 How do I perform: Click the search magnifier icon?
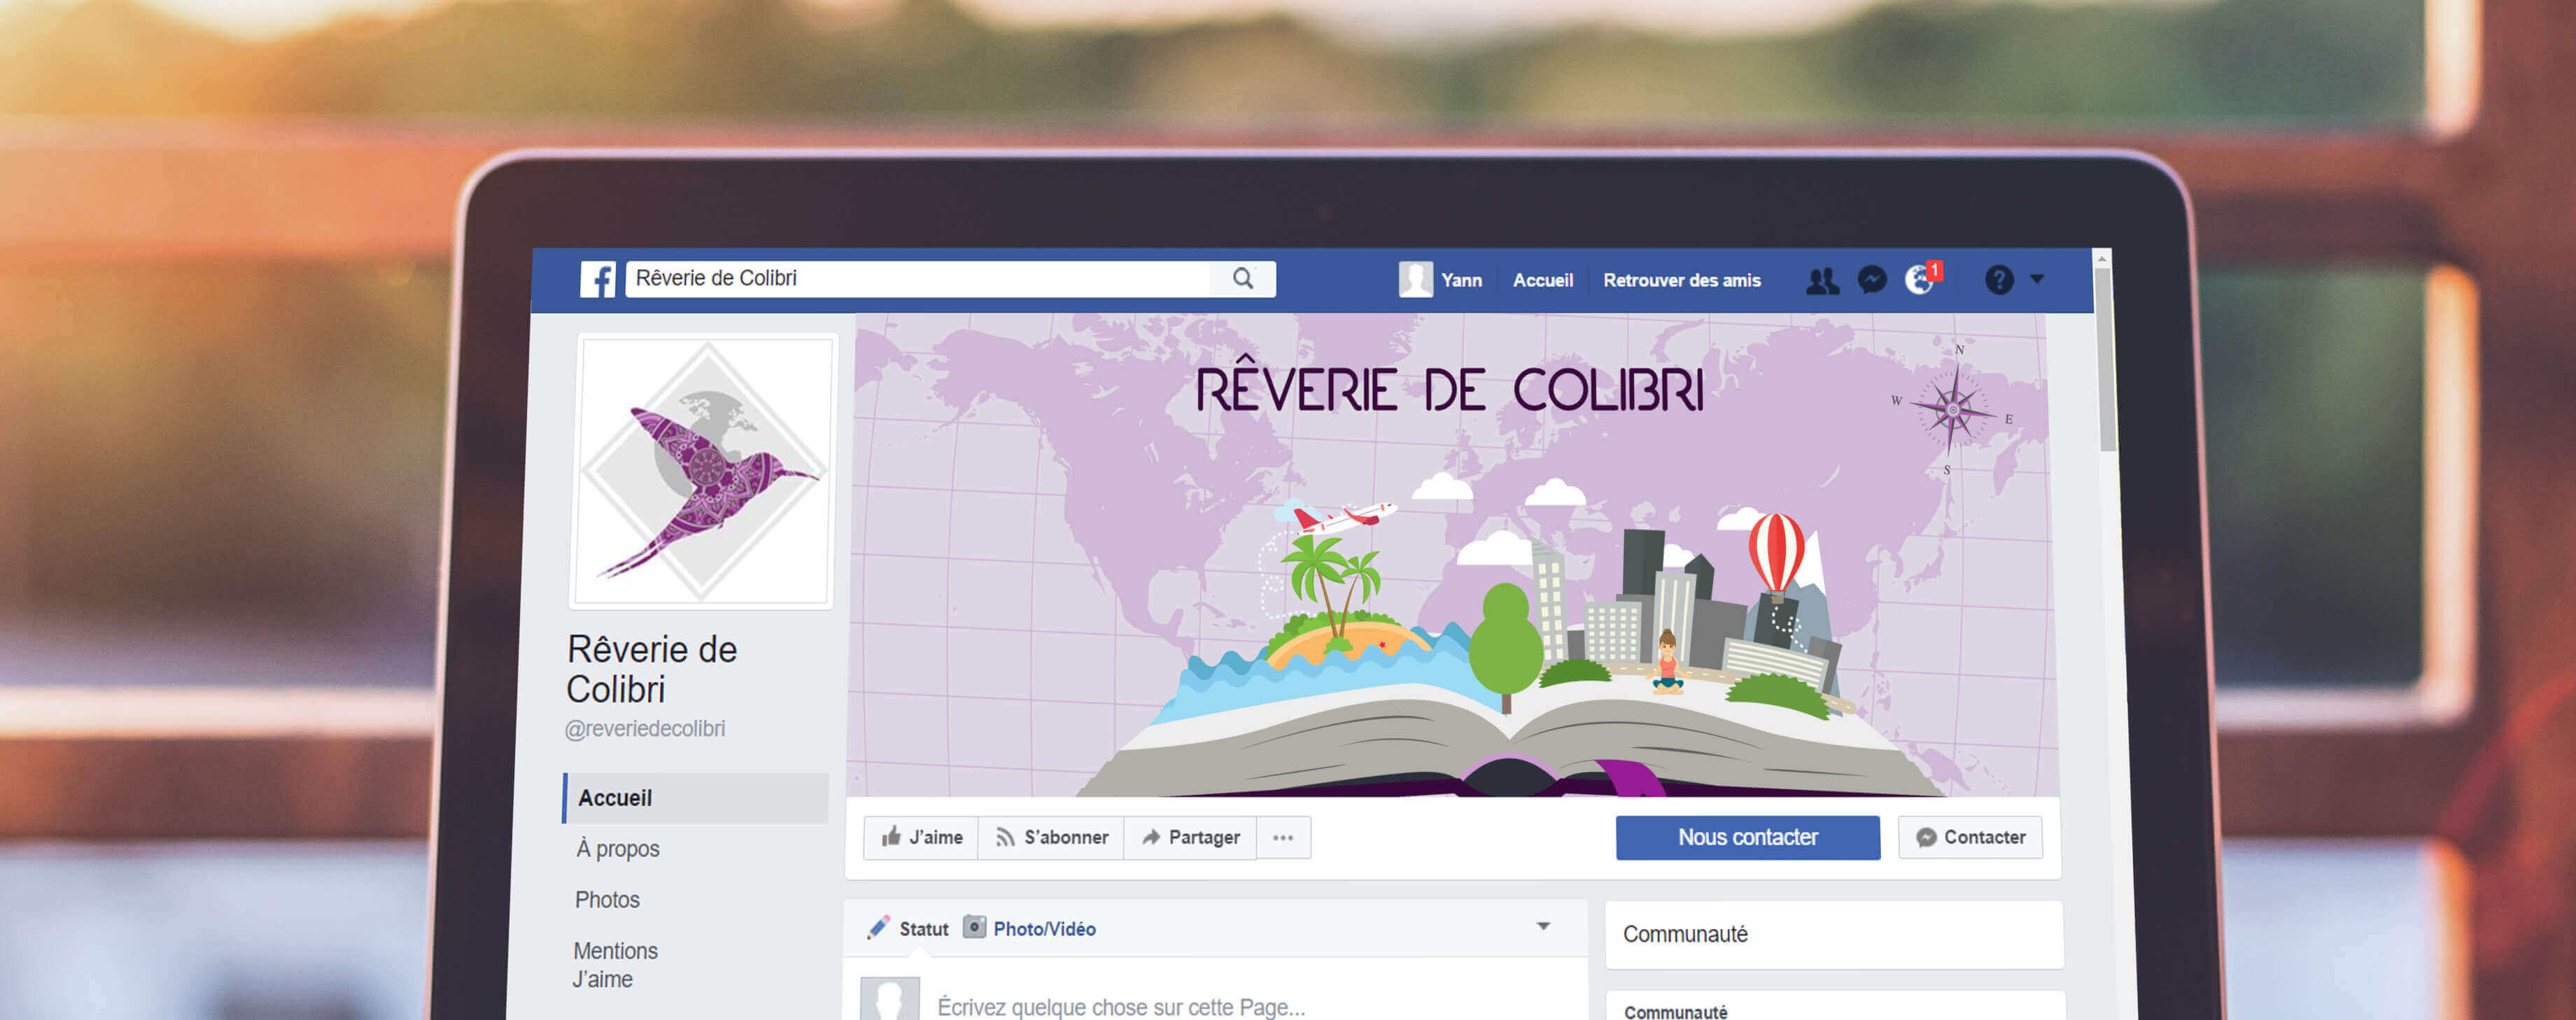(1242, 278)
